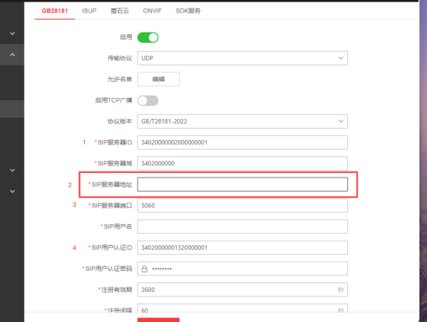Toggle the 启用 switch off
Image resolution: width=427 pixels, height=322 pixels.
(x=148, y=38)
